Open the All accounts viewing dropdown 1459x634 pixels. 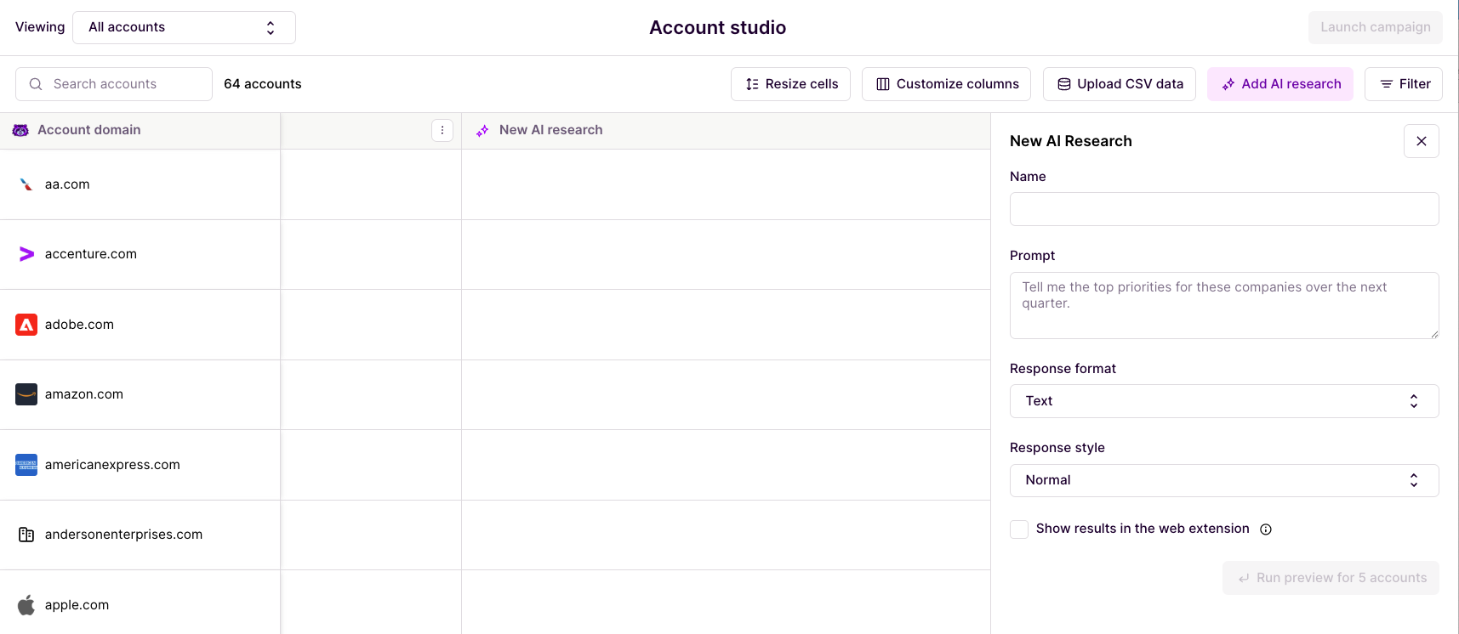click(184, 27)
